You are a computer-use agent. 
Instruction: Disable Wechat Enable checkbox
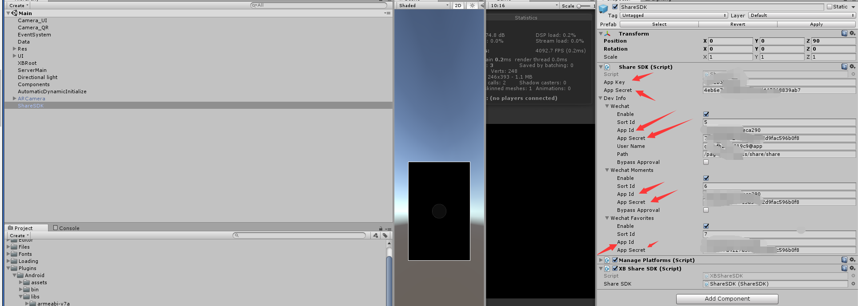706,114
